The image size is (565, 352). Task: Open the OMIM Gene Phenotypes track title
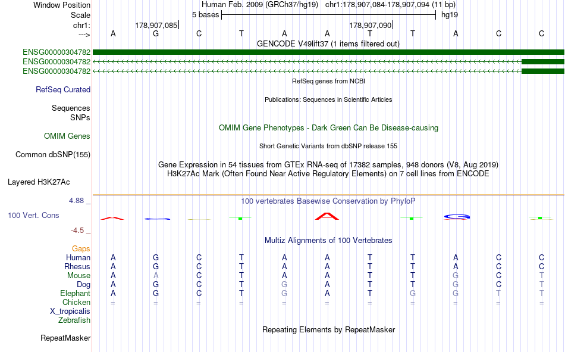(x=328, y=128)
